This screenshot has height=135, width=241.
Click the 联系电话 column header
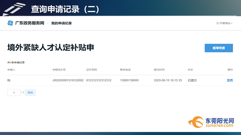(x=125, y=70)
